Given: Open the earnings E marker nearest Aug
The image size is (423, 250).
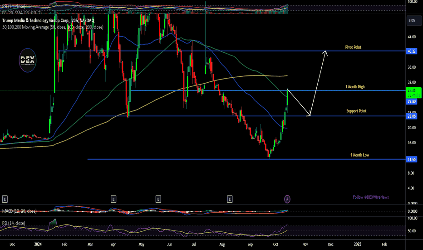Looking at the screenshot, I should coord(230,200).
